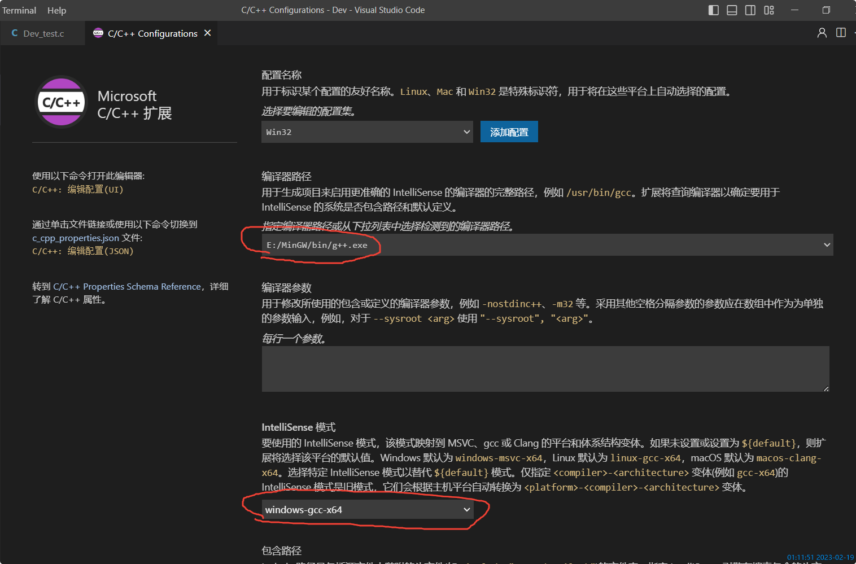
Task: Click the IntelliSense 模式 heading
Action: point(299,427)
